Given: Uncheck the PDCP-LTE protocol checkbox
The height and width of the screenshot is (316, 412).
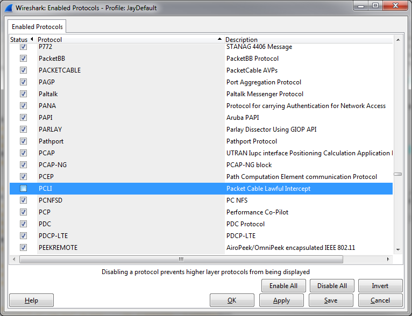Looking at the screenshot, I should 23,236.
